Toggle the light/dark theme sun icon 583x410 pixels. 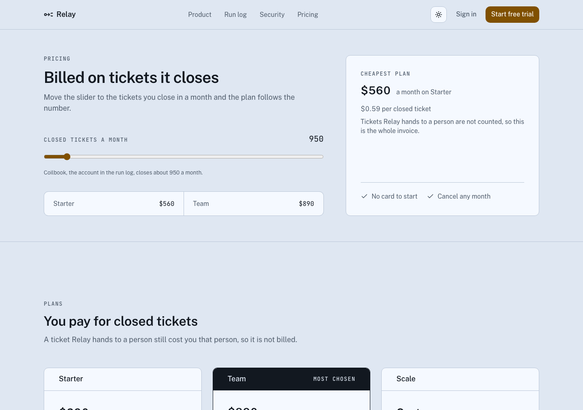(x=439, y=15)
